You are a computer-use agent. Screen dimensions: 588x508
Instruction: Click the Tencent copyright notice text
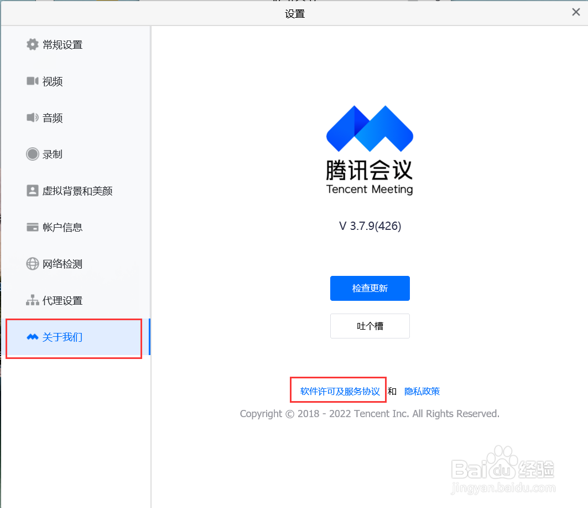(x=370, y=414)
